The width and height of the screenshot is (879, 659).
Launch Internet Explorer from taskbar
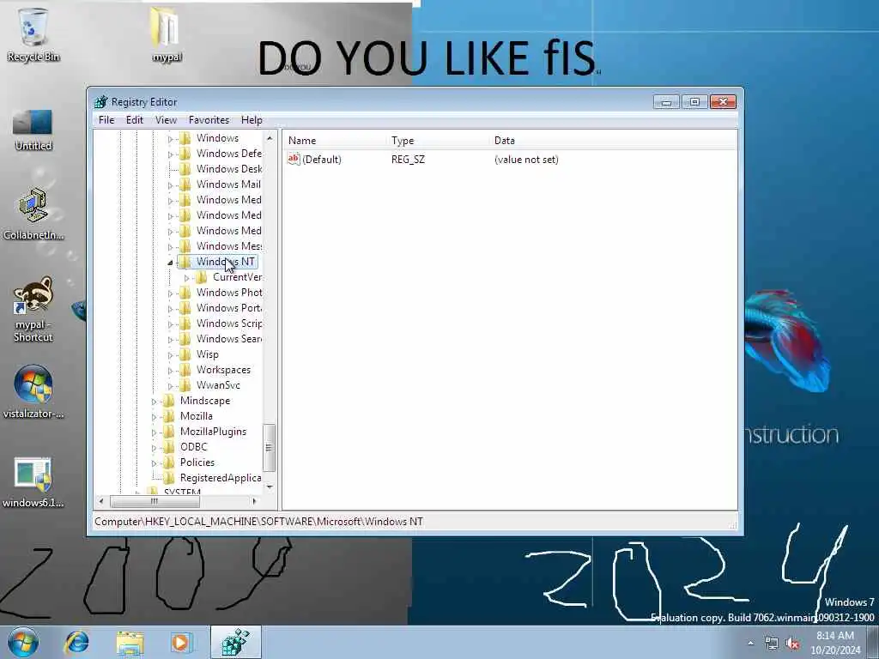coord(76,642)
